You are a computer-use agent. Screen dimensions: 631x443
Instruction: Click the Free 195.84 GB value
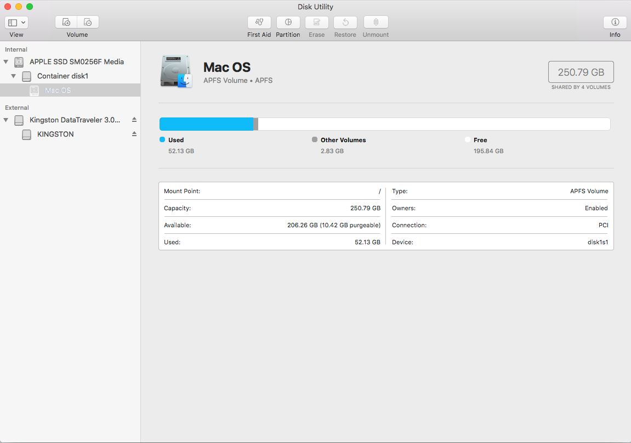tap(488, 151)
